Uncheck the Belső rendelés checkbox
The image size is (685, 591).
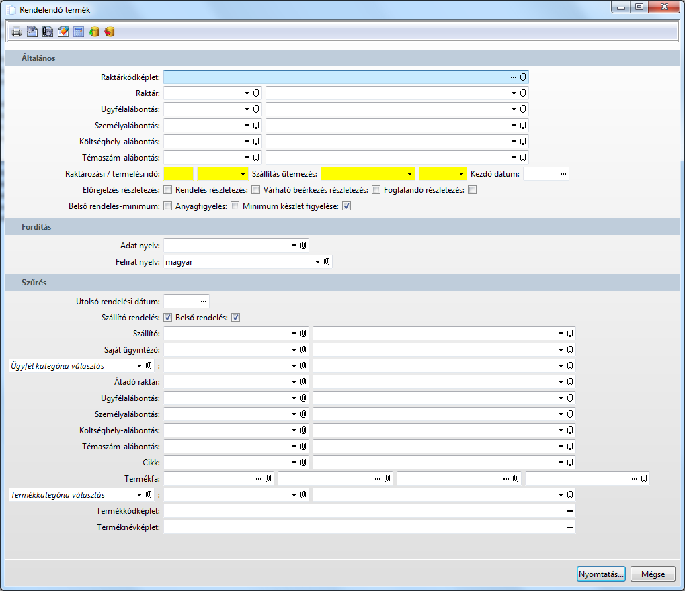click(235, 318)
